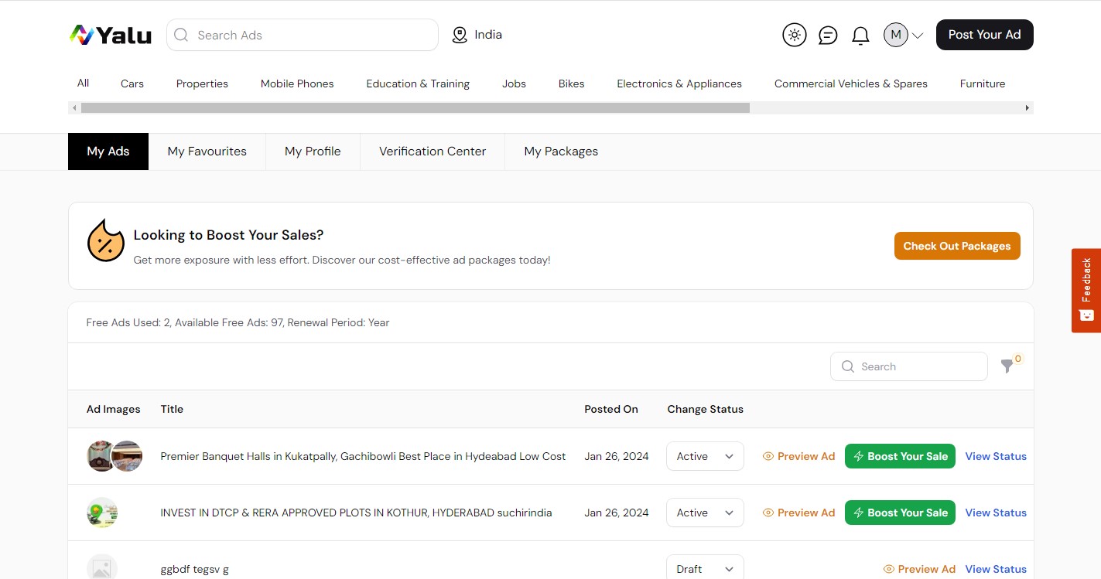The height and width of the screenshot is (579, 1101).
Task: Click the M profile avatar
Action: 896,35
